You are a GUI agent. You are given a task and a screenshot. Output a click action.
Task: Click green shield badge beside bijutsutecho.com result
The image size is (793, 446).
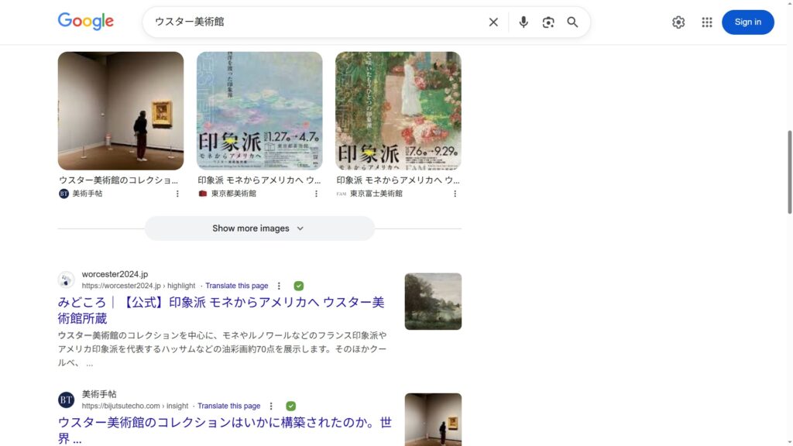(290, 406)
